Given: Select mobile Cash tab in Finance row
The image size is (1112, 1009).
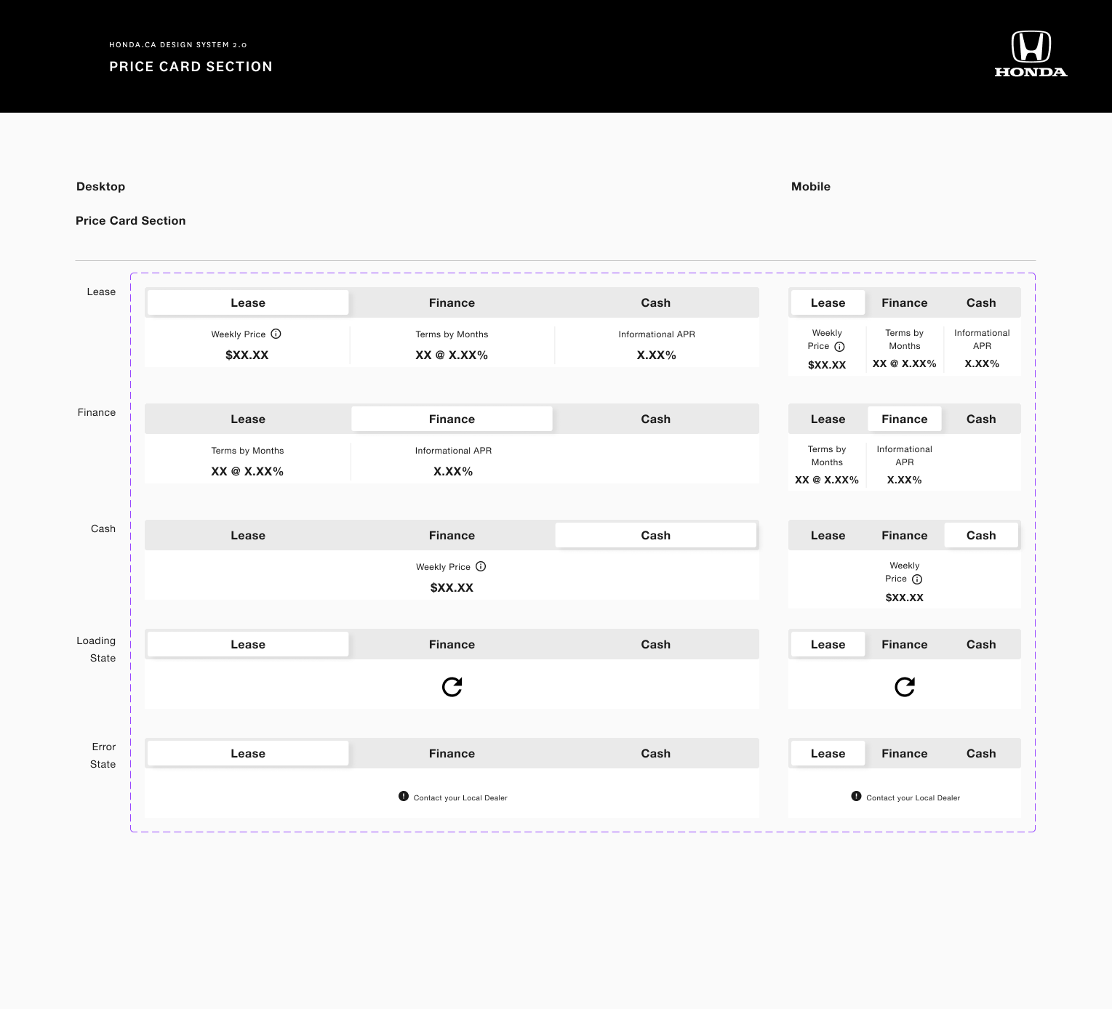Looking at the screenshot, I should [981, 419].
